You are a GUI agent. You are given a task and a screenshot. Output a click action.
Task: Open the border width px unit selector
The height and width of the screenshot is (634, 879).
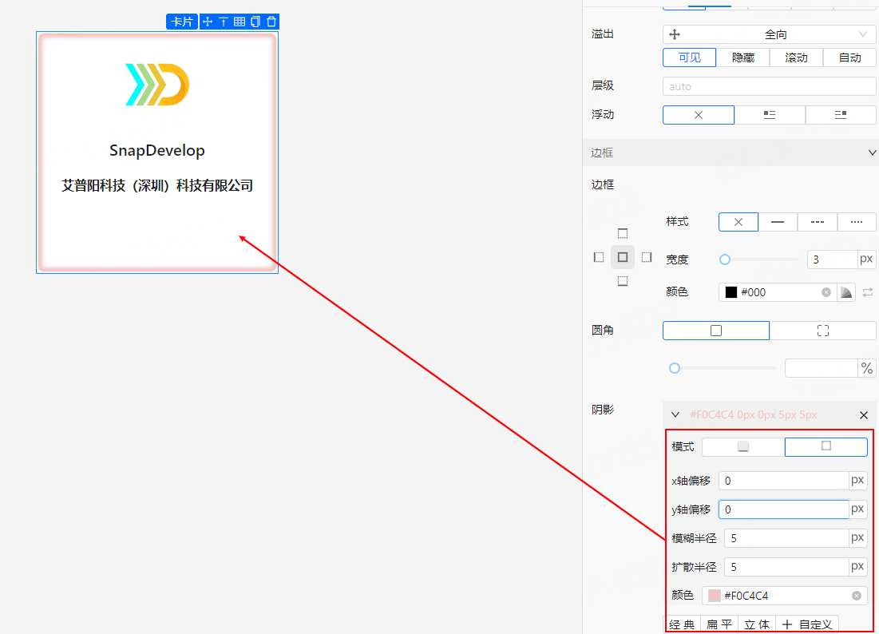pyautogui.click(x=866, y=260)
